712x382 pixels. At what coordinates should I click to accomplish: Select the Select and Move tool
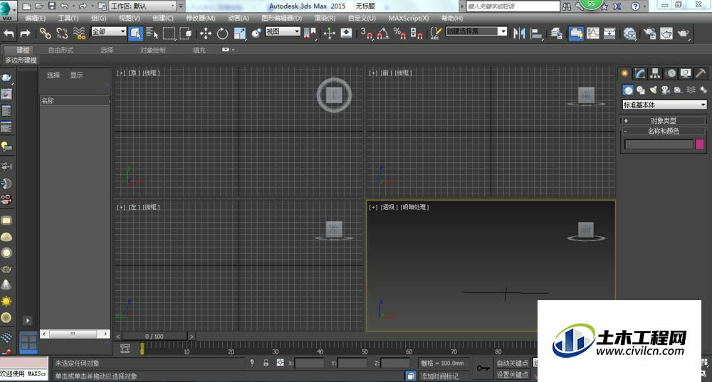pos(205,33)
